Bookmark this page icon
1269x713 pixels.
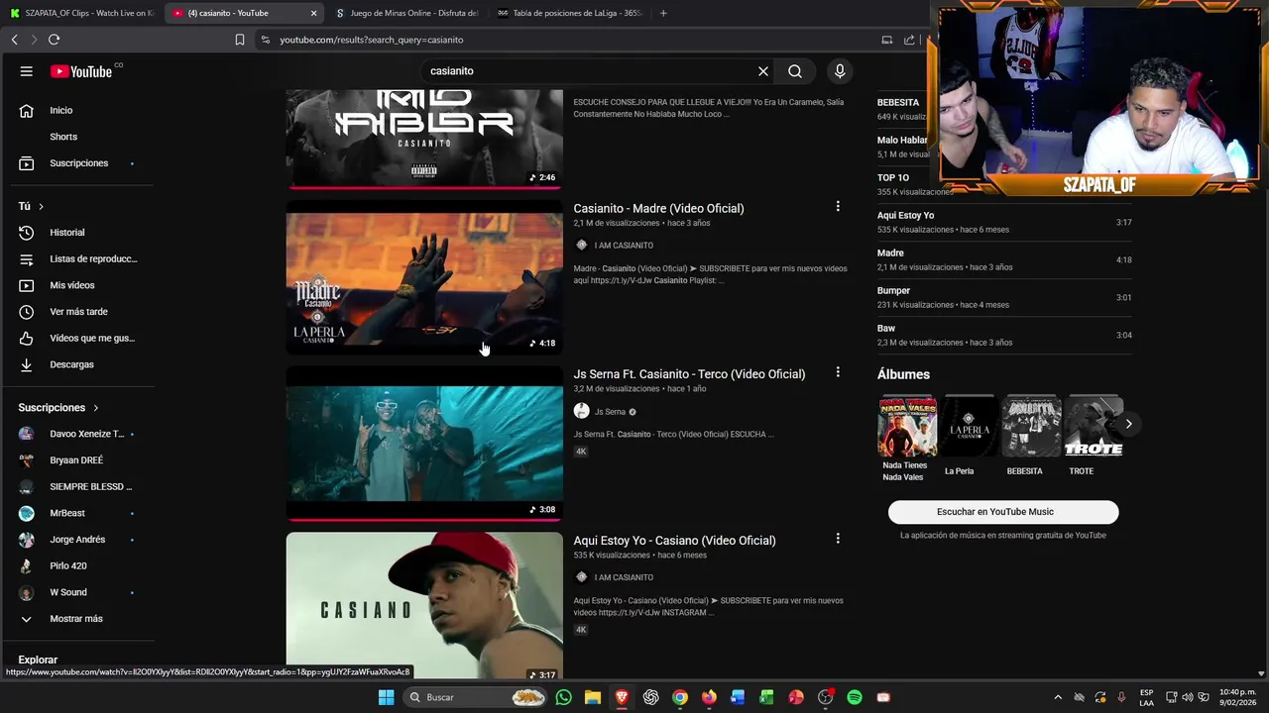pyautogui.click(x=240, y=40)
